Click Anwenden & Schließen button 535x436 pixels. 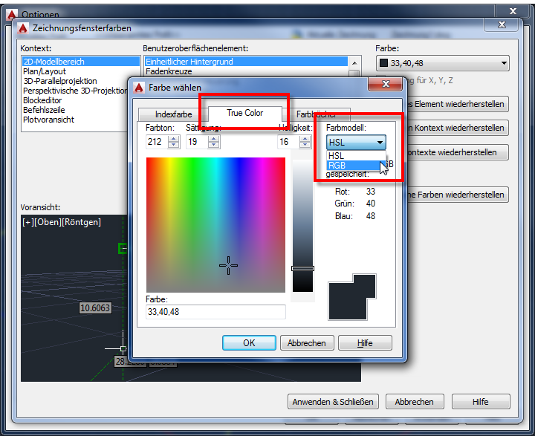point(333,402)
